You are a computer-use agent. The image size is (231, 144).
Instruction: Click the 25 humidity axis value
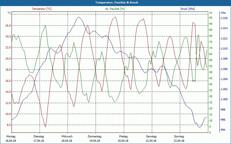tap(211, 103)
